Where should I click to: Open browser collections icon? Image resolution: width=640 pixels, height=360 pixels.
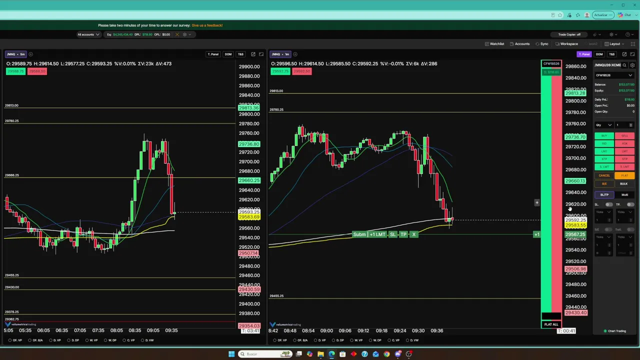(578, 15)
